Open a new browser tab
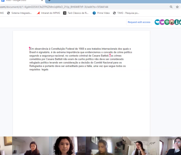The height and width of the screenshot is (155, 181). click(49, 1)
